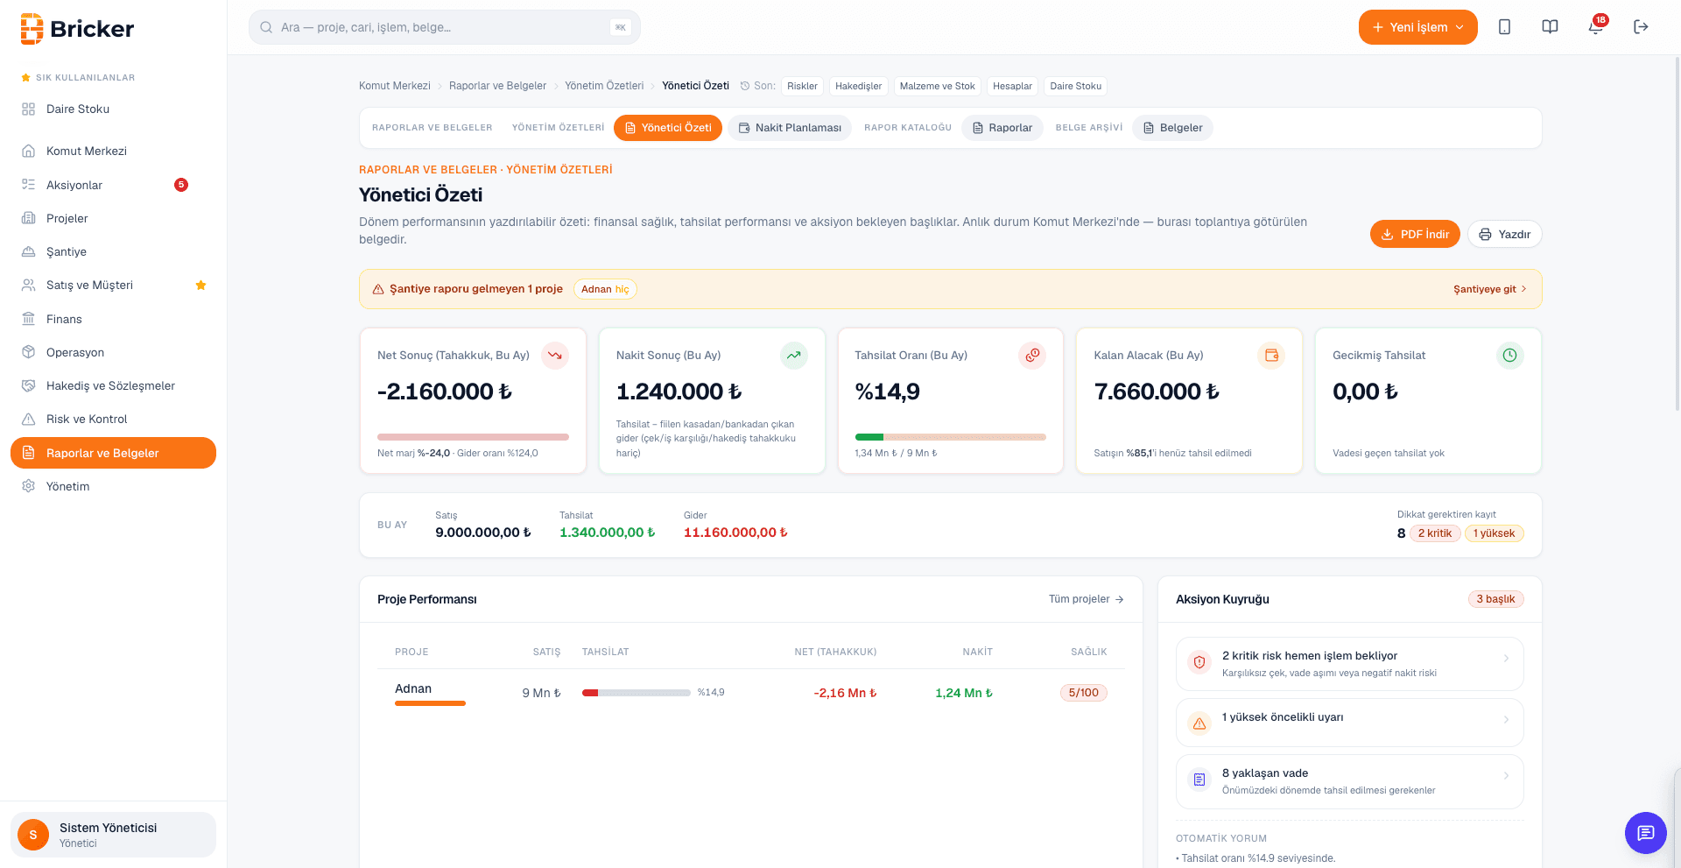Open the notifications bell icon
The image size is (1681, 868).
click(1595, 27)
